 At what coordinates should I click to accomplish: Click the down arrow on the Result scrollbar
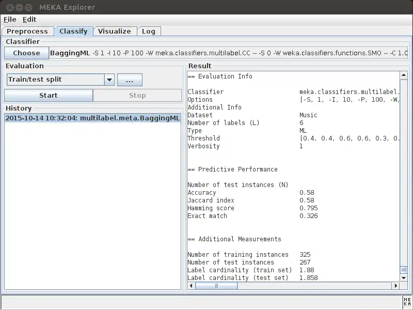pyautogui.click(x=404, y=277)
